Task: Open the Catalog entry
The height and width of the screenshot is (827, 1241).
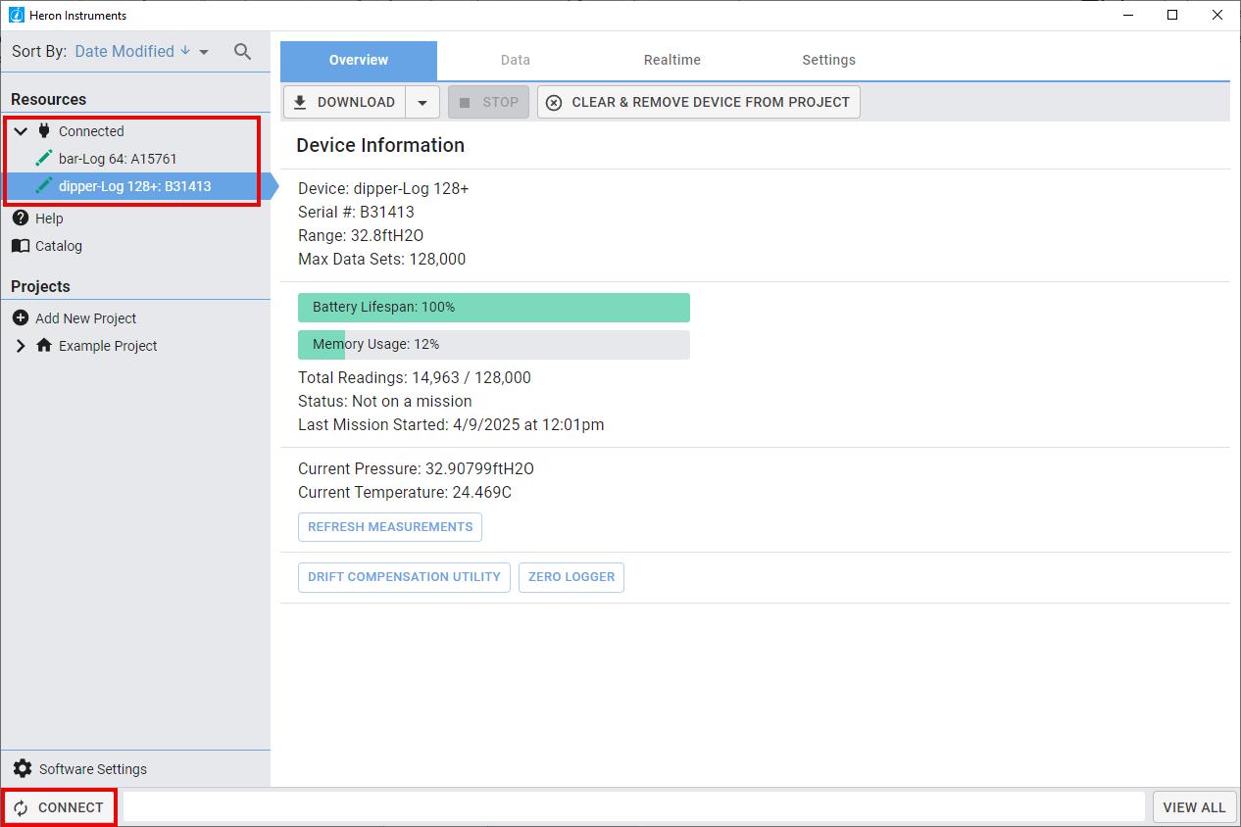Action: point(59,245)
